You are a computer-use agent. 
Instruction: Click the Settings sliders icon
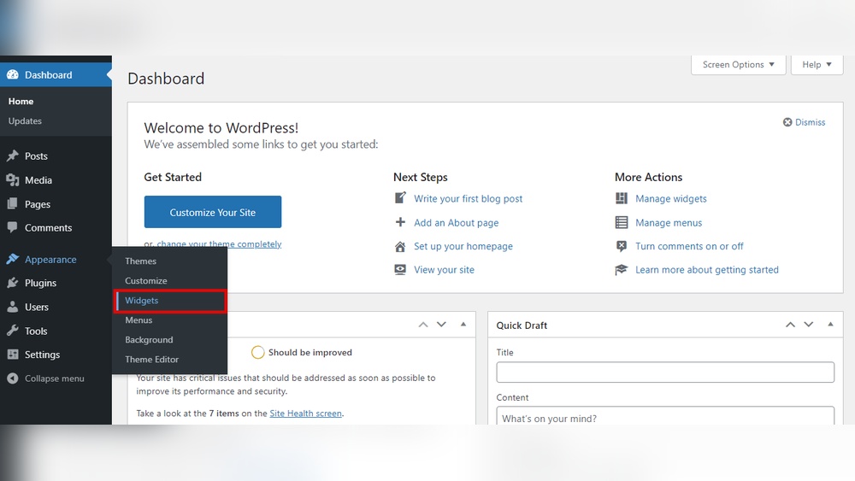(13, 354)
